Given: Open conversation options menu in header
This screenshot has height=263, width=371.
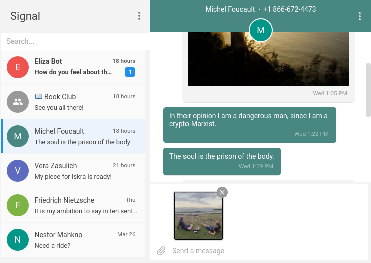Looking at the screenshot, I should pos(360,16).
